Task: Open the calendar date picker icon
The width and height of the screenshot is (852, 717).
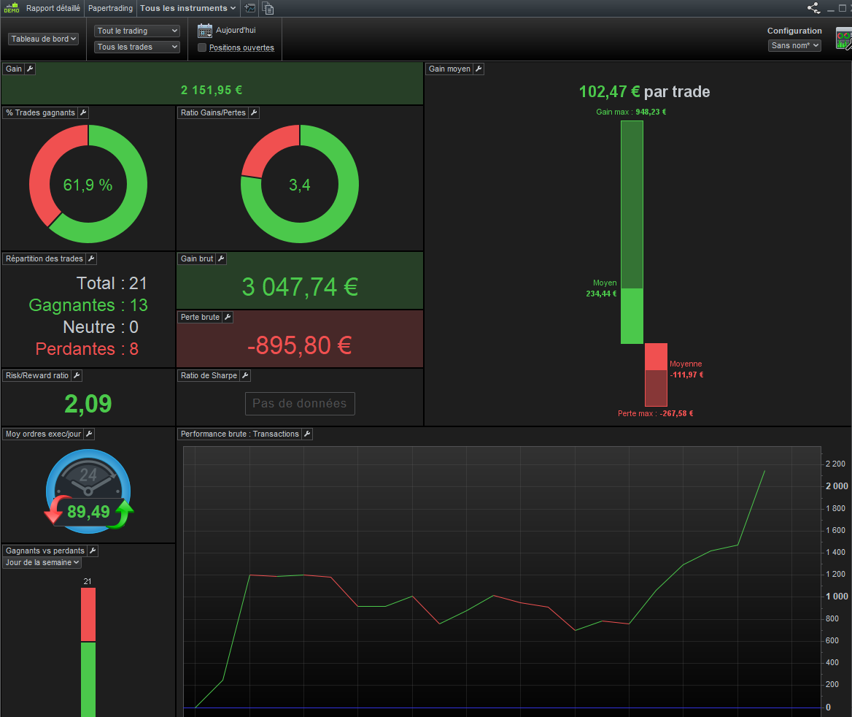Action: (x=205, y=31)
